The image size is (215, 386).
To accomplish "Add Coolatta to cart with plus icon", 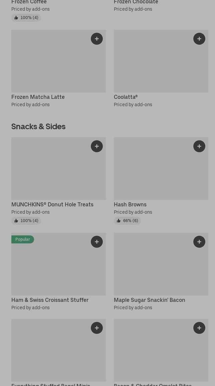I will pyautogui.click(x=199, y=39).
